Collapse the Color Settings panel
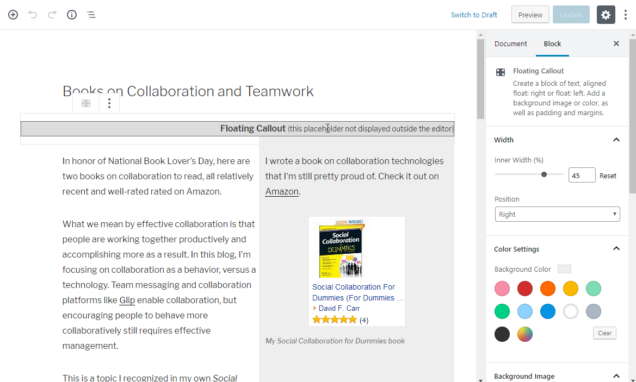This screenshot has width=636, height=382. (x=557, y=249)
